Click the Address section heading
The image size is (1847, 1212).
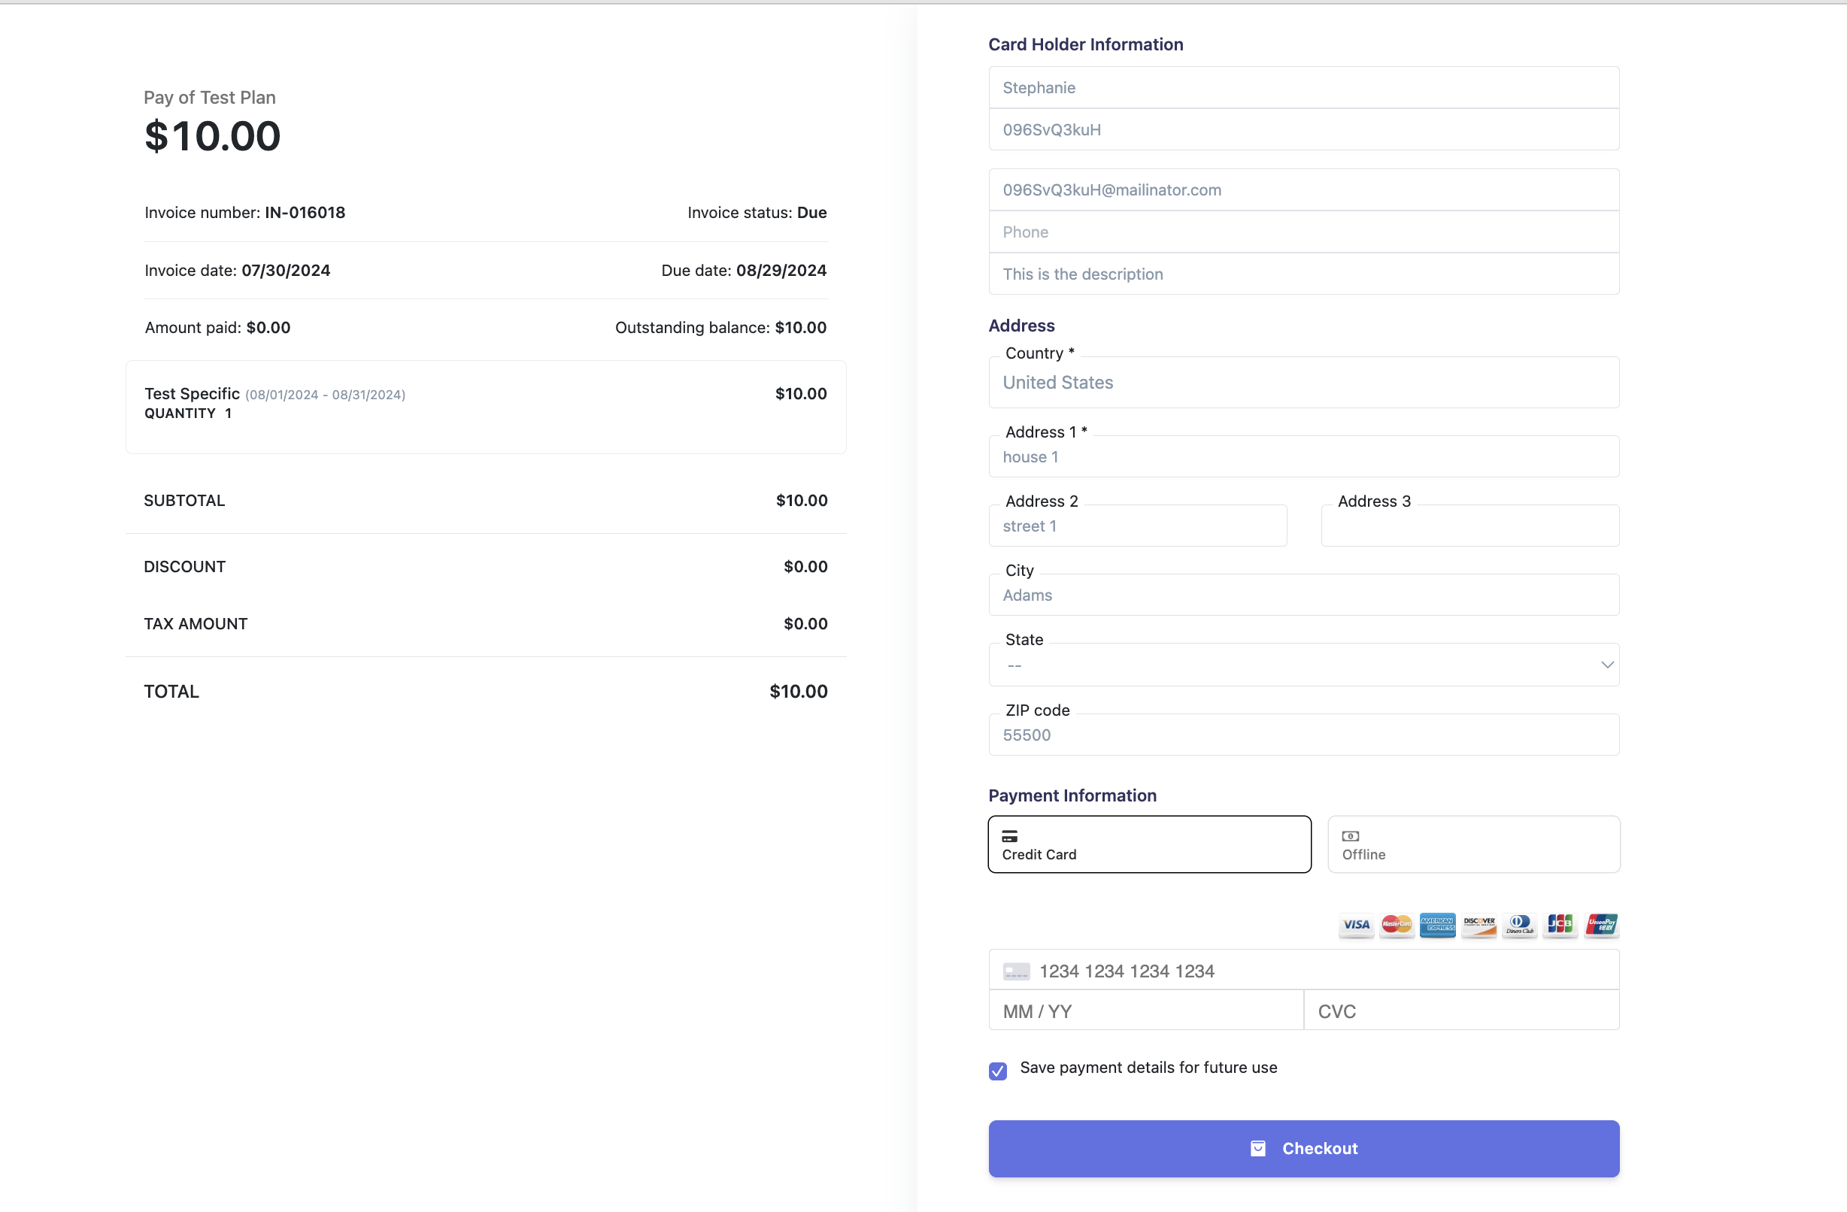(x=1021, y=326)
